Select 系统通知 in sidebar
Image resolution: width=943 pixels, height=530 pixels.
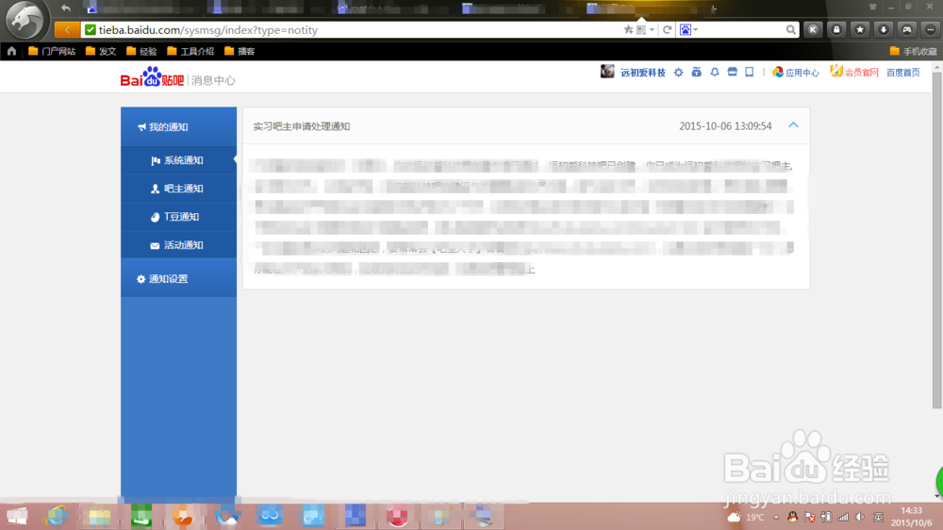pyautogui.click(x=178, y=160)
